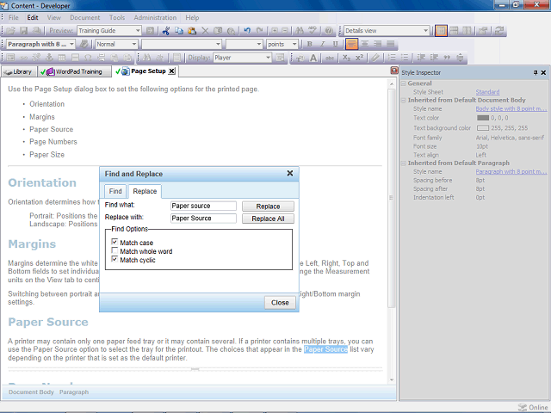The height and width of the screenshot is (413, 551).
Task: Collapse Inherited from Default Document Body section
Action: (x=404, y=101)
